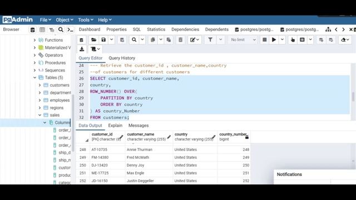Expand the Operators tree node
Image resolution: width=356 pixels, height=200 pixels.
34,55
